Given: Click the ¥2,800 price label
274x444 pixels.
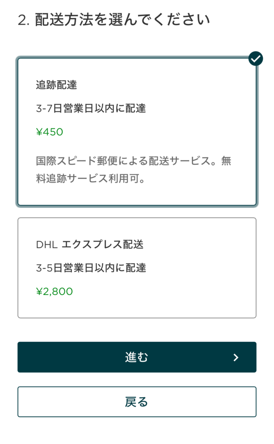Looking at the screenshot, I should (55, 291).
